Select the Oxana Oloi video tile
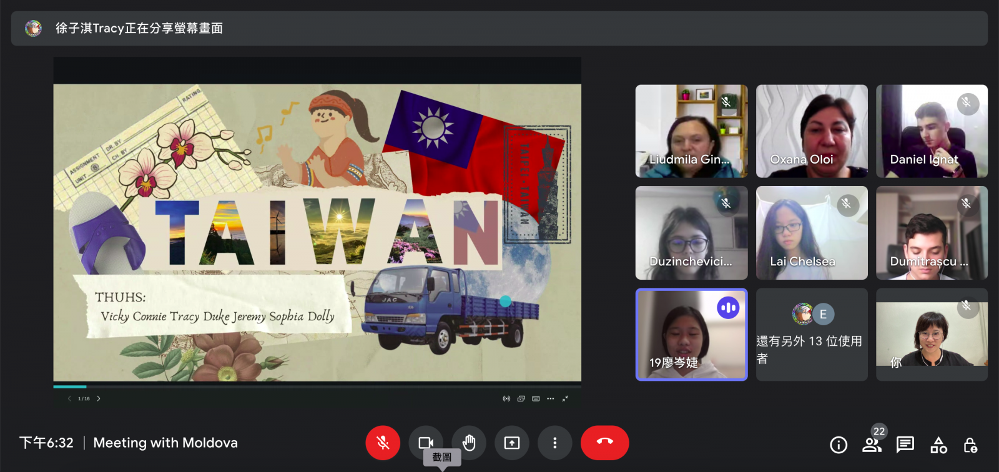999x472 pixels. (812, 131)
